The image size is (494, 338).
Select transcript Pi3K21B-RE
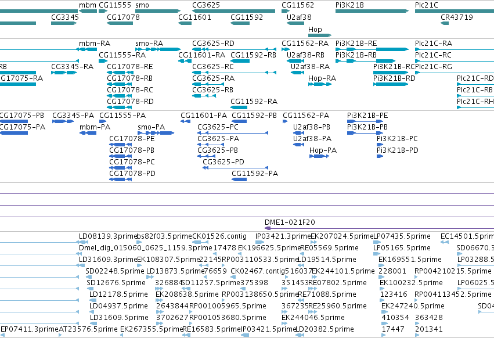tap(372, 49)
